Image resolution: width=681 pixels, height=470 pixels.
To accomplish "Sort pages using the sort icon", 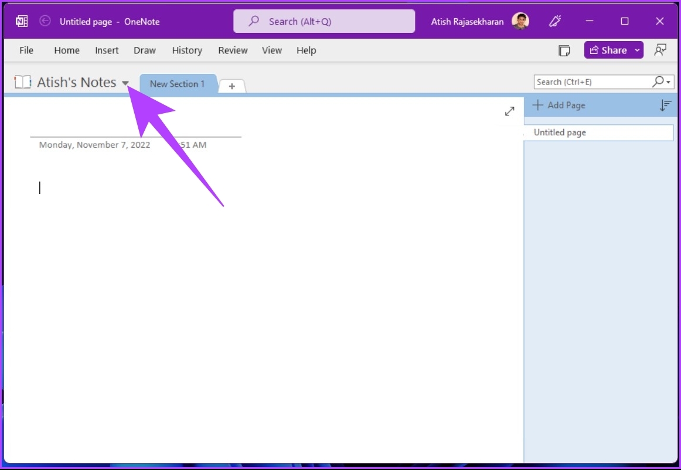I will pos(665,105).
